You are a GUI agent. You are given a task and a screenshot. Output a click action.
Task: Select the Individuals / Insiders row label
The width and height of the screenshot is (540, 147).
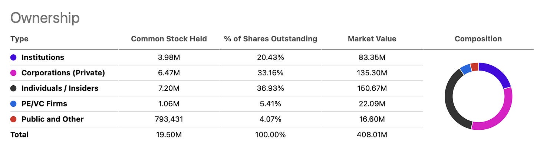coord(60,88)
